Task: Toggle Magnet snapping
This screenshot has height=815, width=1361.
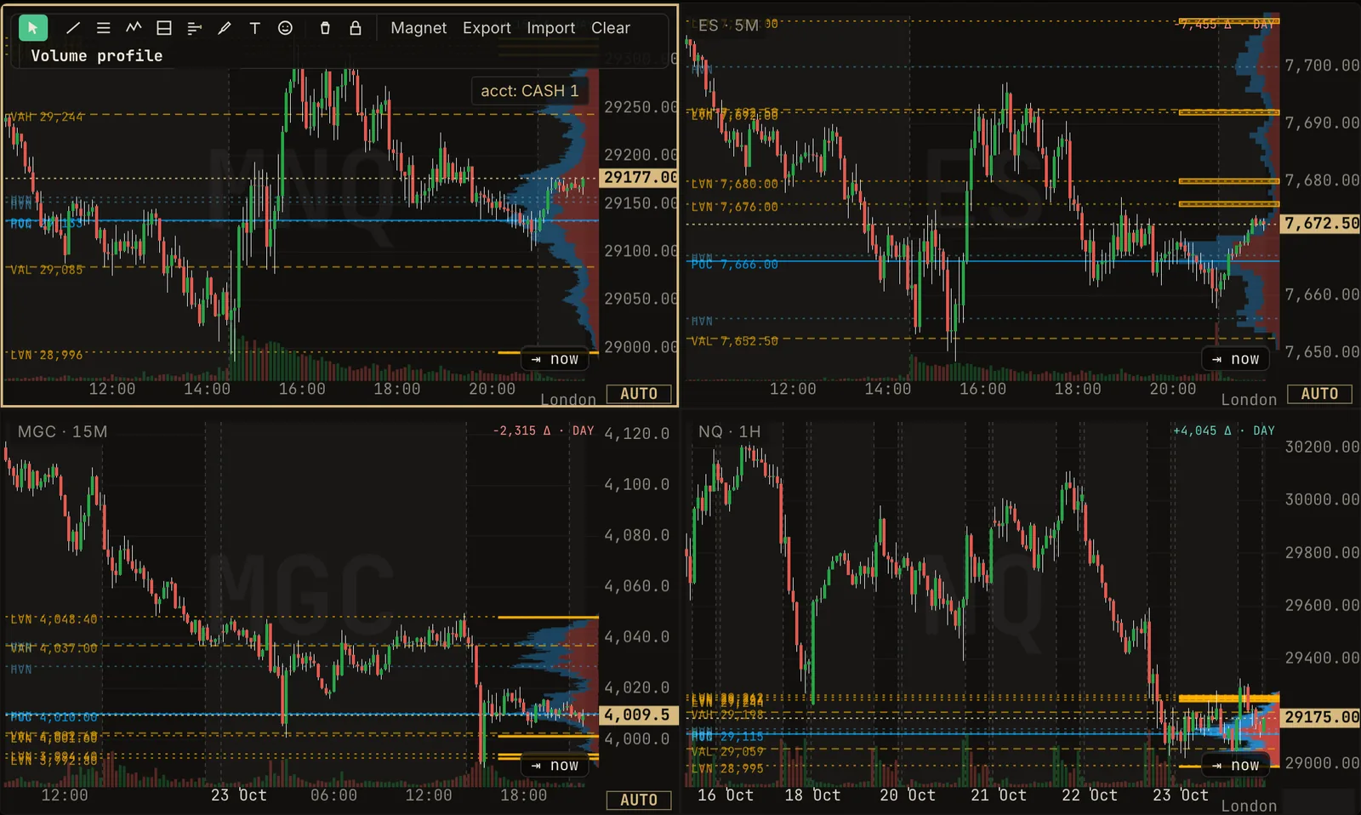Action: point(419,28)
